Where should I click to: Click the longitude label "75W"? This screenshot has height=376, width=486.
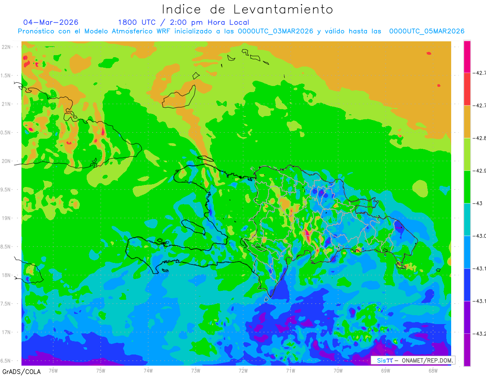[100, 370]
